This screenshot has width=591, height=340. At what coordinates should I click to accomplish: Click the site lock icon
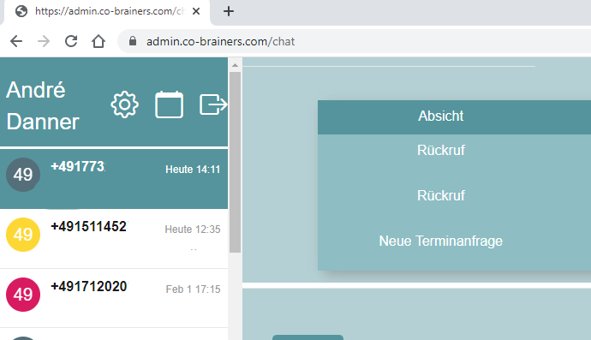click(133, 41)
